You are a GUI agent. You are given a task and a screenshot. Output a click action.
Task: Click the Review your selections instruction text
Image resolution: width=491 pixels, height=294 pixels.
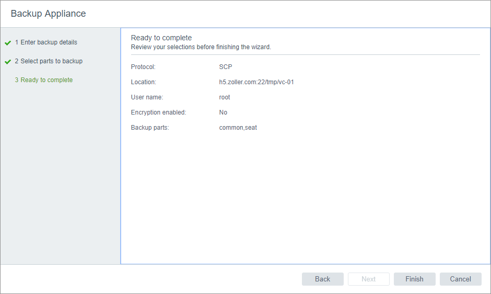tap(201, 47)
